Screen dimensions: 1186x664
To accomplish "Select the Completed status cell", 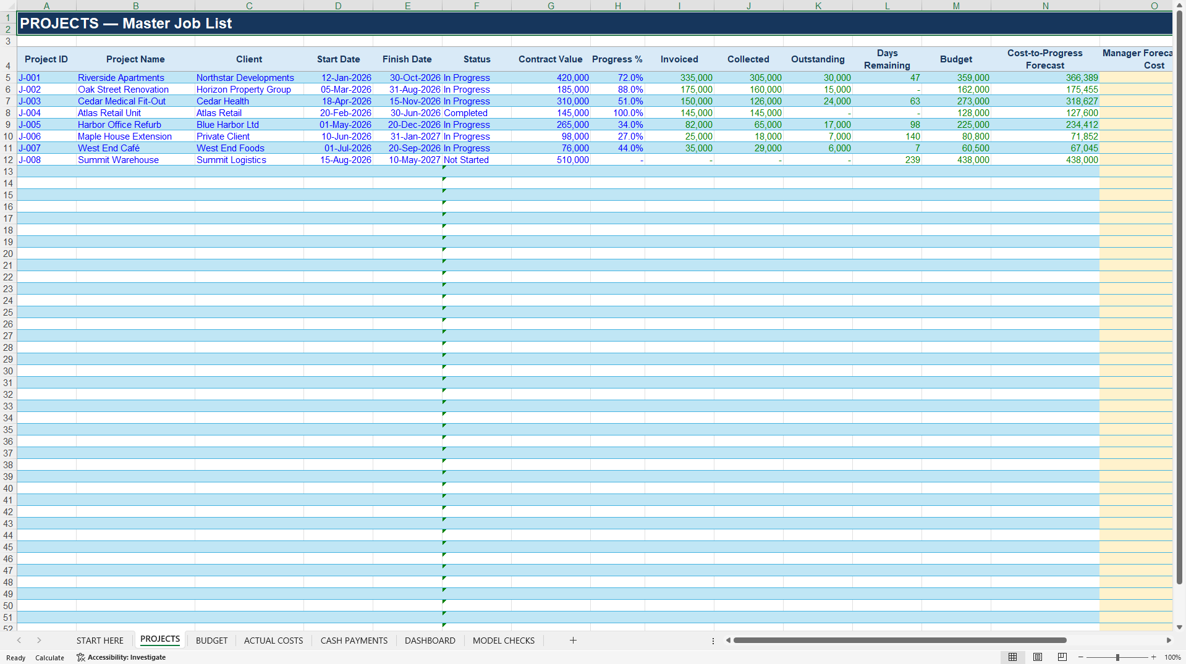I will (x=477, y=113).
